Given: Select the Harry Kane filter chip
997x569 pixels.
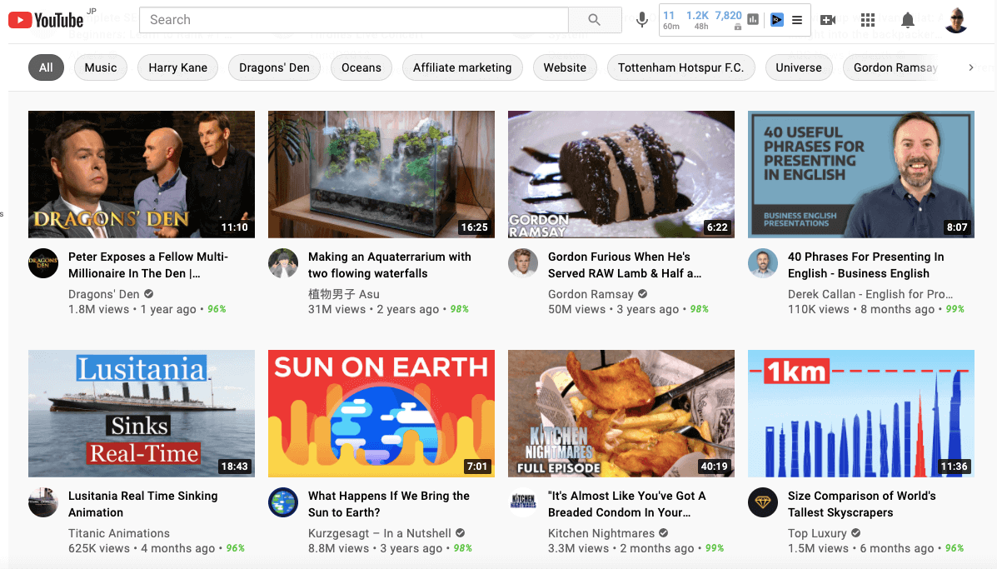Looking at the screenshot, I should pos(177,67).
